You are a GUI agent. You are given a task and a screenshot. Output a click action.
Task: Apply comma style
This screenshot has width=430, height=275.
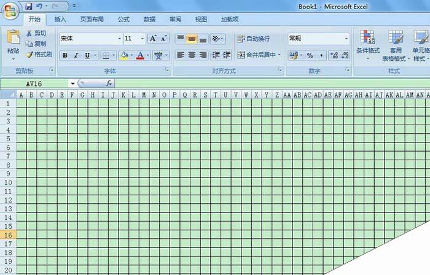point(321,55)
